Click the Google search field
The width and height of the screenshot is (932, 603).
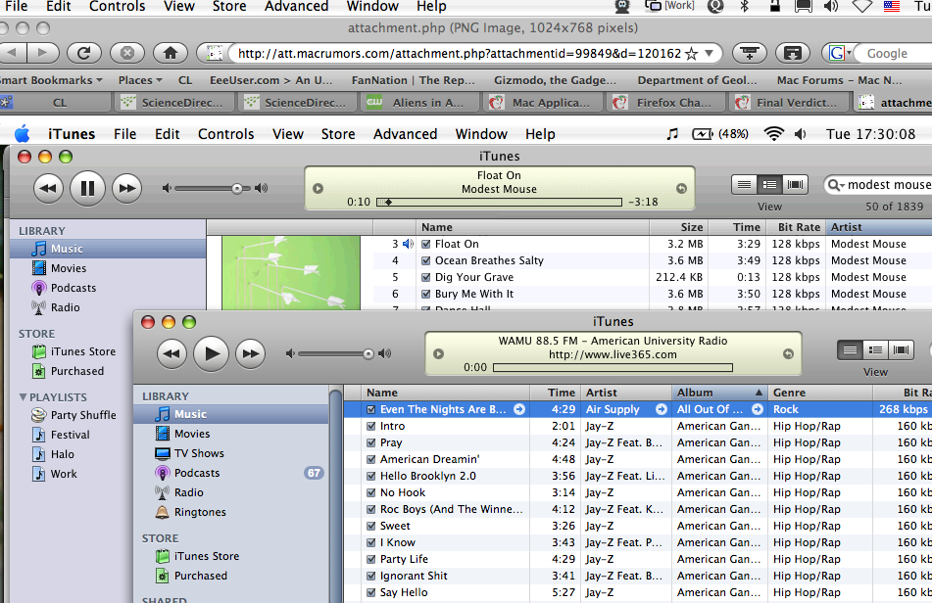tap(895, 54)
